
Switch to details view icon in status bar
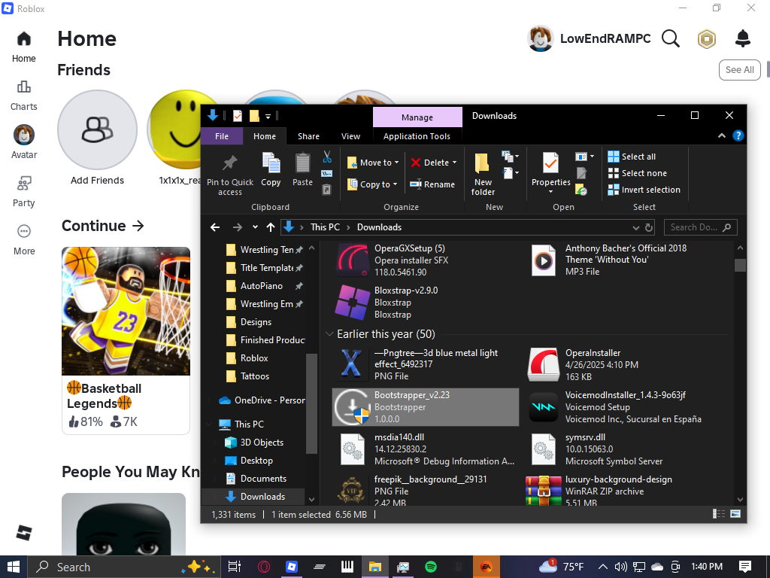tap(719, 514)
